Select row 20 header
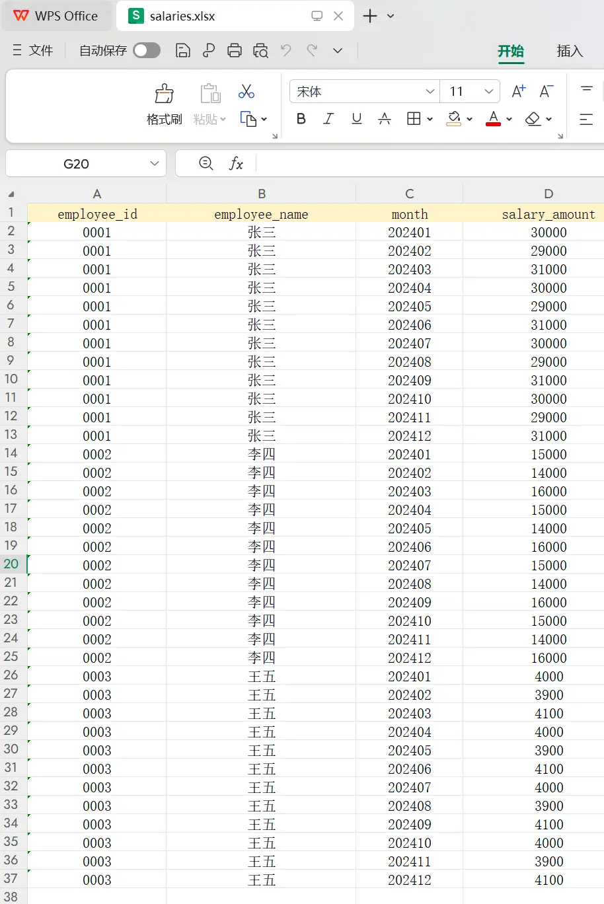 click(12, 564)
